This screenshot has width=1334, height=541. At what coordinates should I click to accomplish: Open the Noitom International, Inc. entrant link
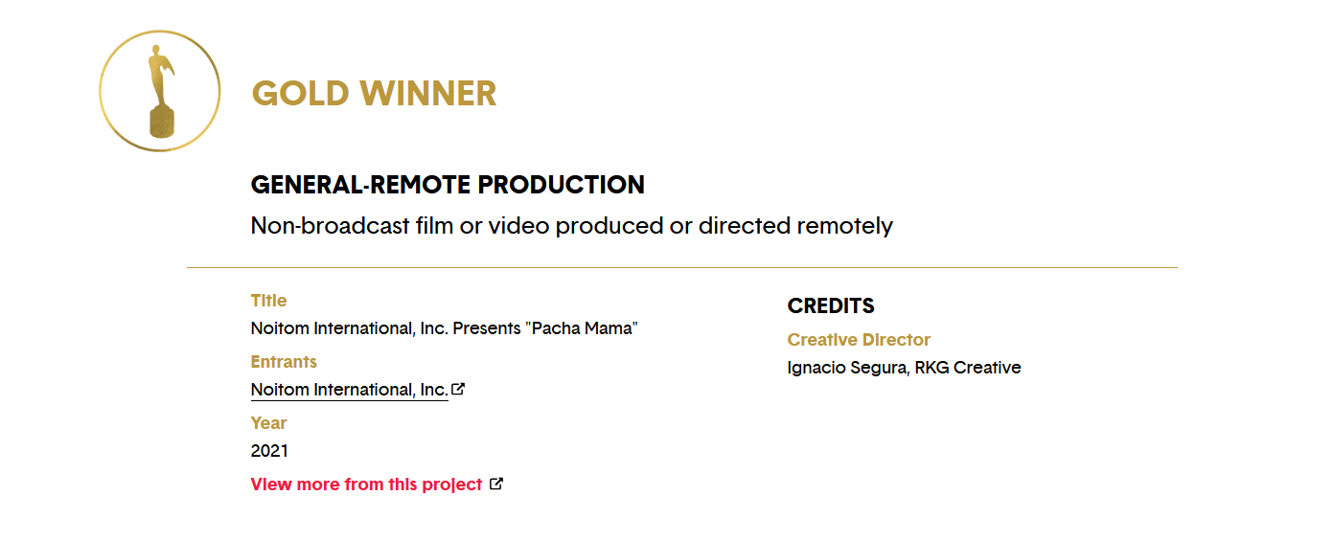[350, 390]
